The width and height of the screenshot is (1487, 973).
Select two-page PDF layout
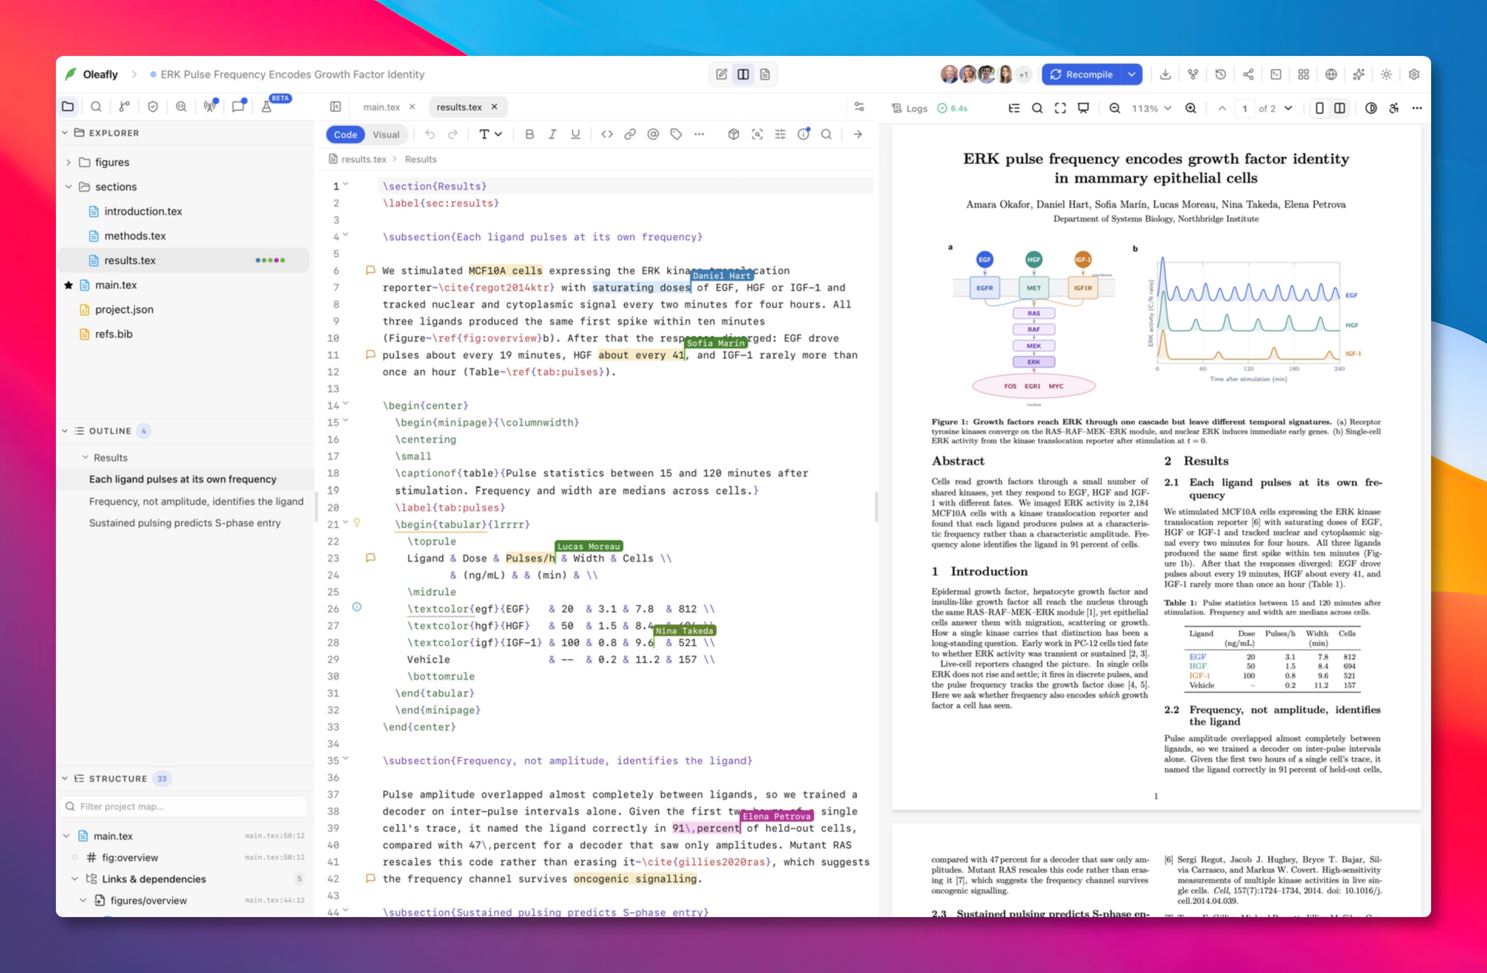tap(1339, 108)
